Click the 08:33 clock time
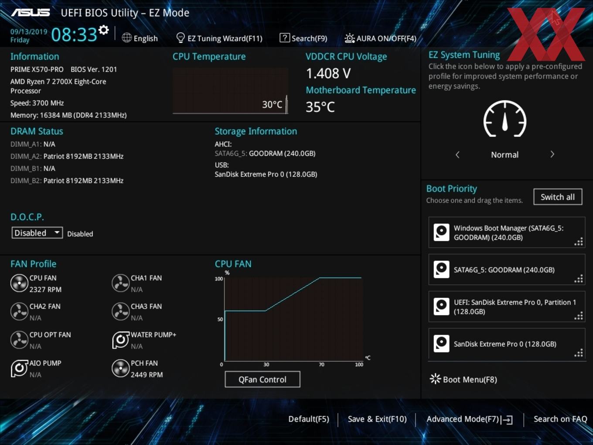 coord(74,34)
